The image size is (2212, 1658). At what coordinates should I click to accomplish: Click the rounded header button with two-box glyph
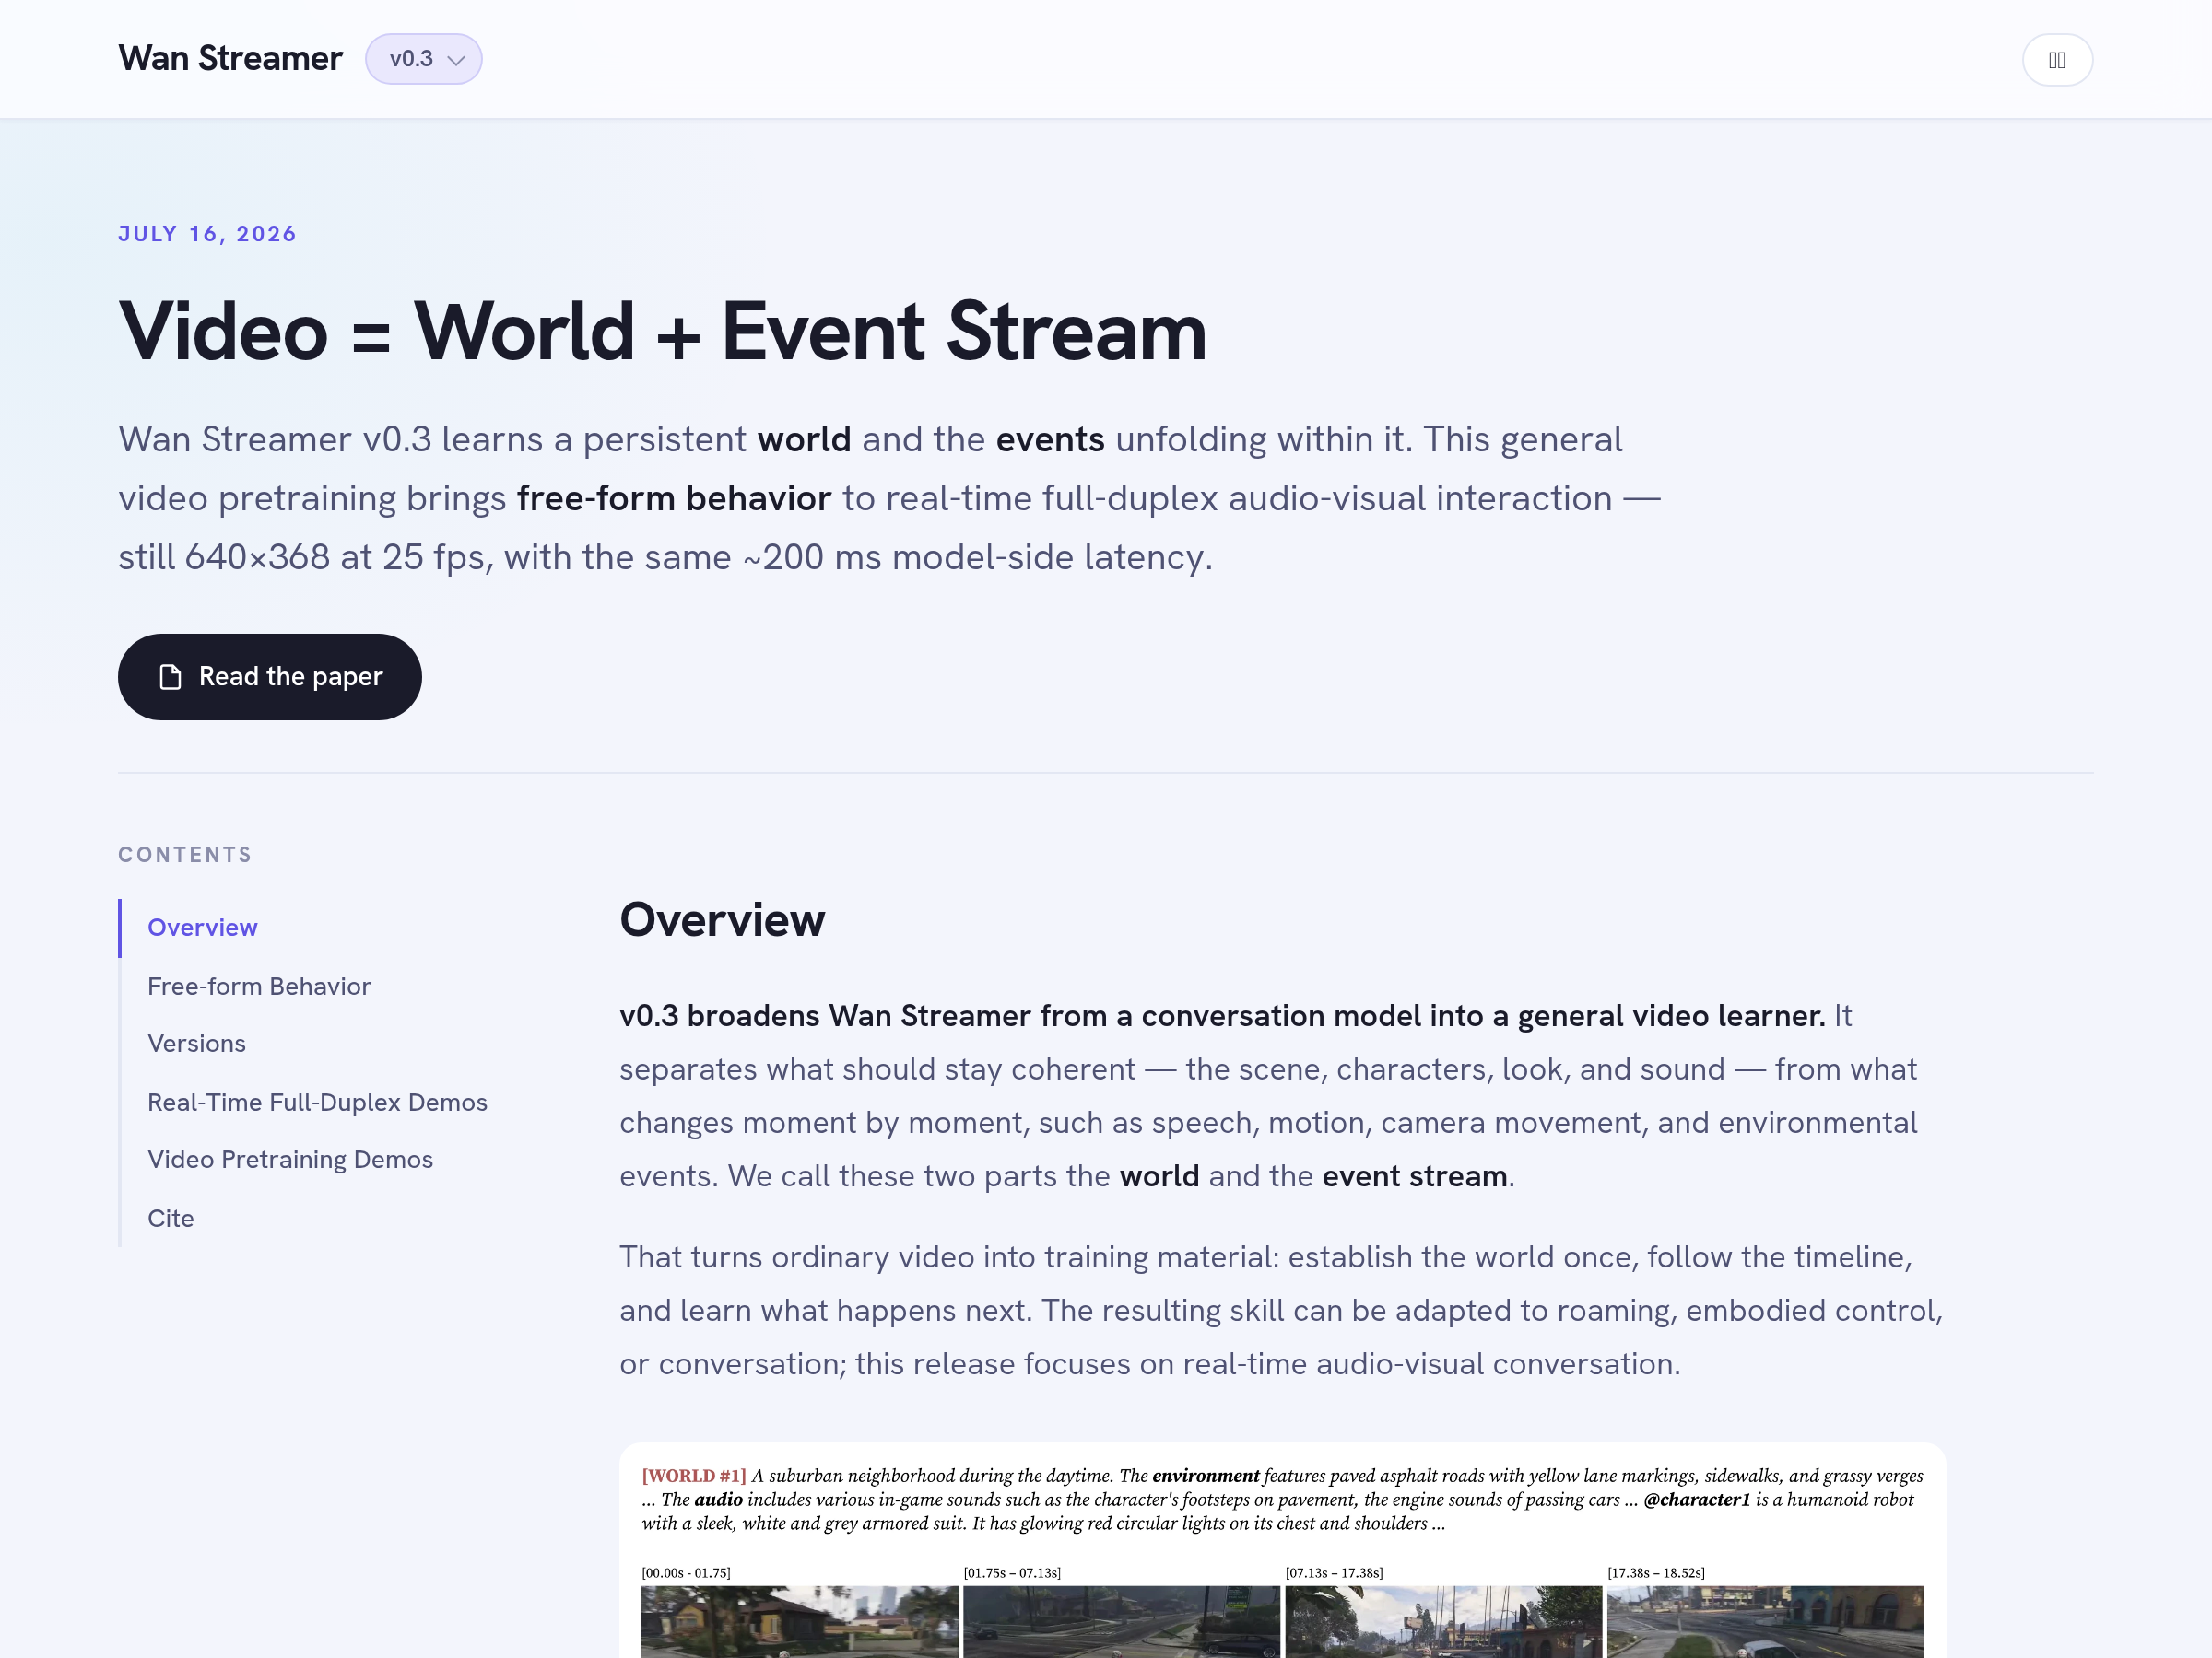pos(2057,60)
